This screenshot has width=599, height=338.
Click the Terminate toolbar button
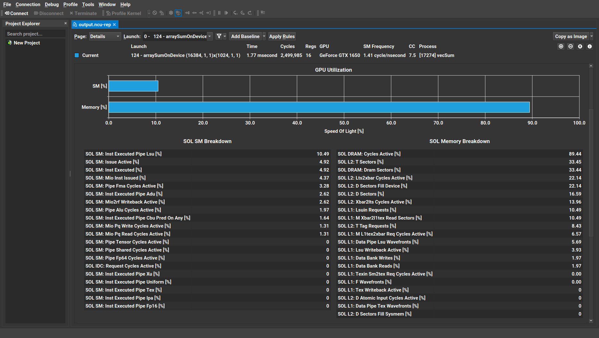click(83, 13)
